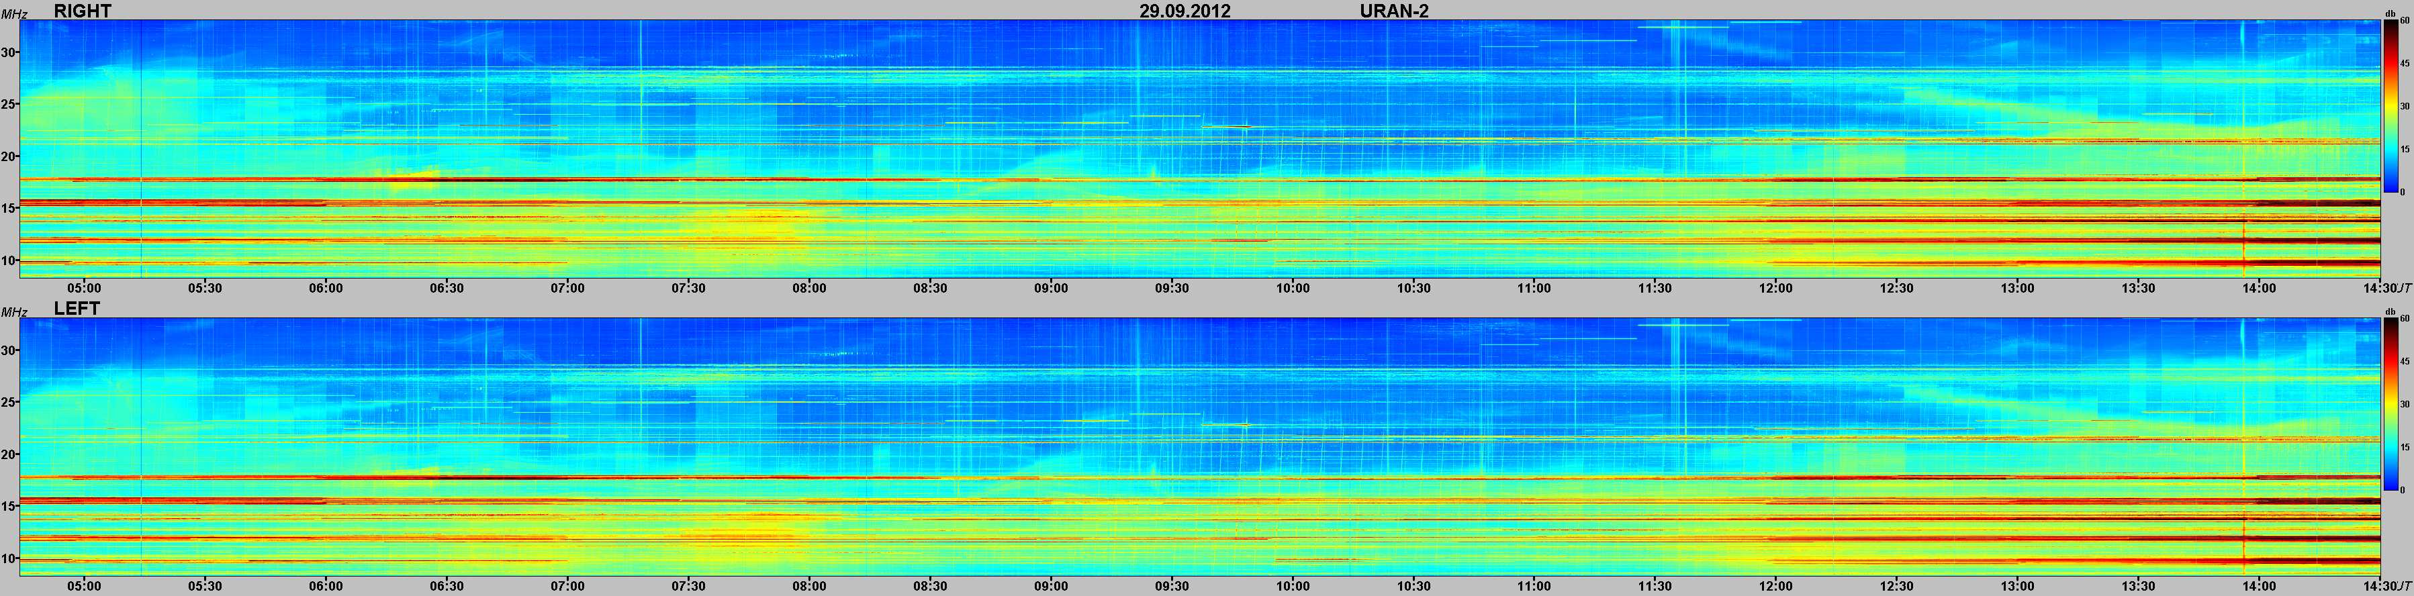Click the RIGHT polarization spectrogram plot
Image resolution: width=2414 pixels, height=596 pixels.
click(1201, 148)
